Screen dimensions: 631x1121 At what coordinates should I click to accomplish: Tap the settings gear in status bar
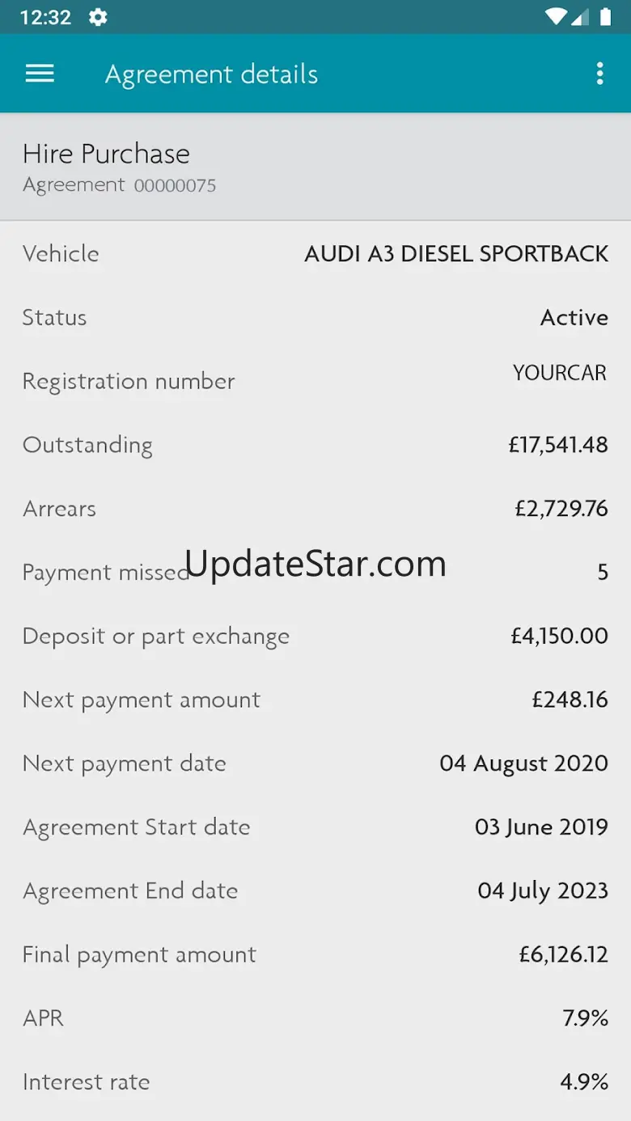[98, 17]
